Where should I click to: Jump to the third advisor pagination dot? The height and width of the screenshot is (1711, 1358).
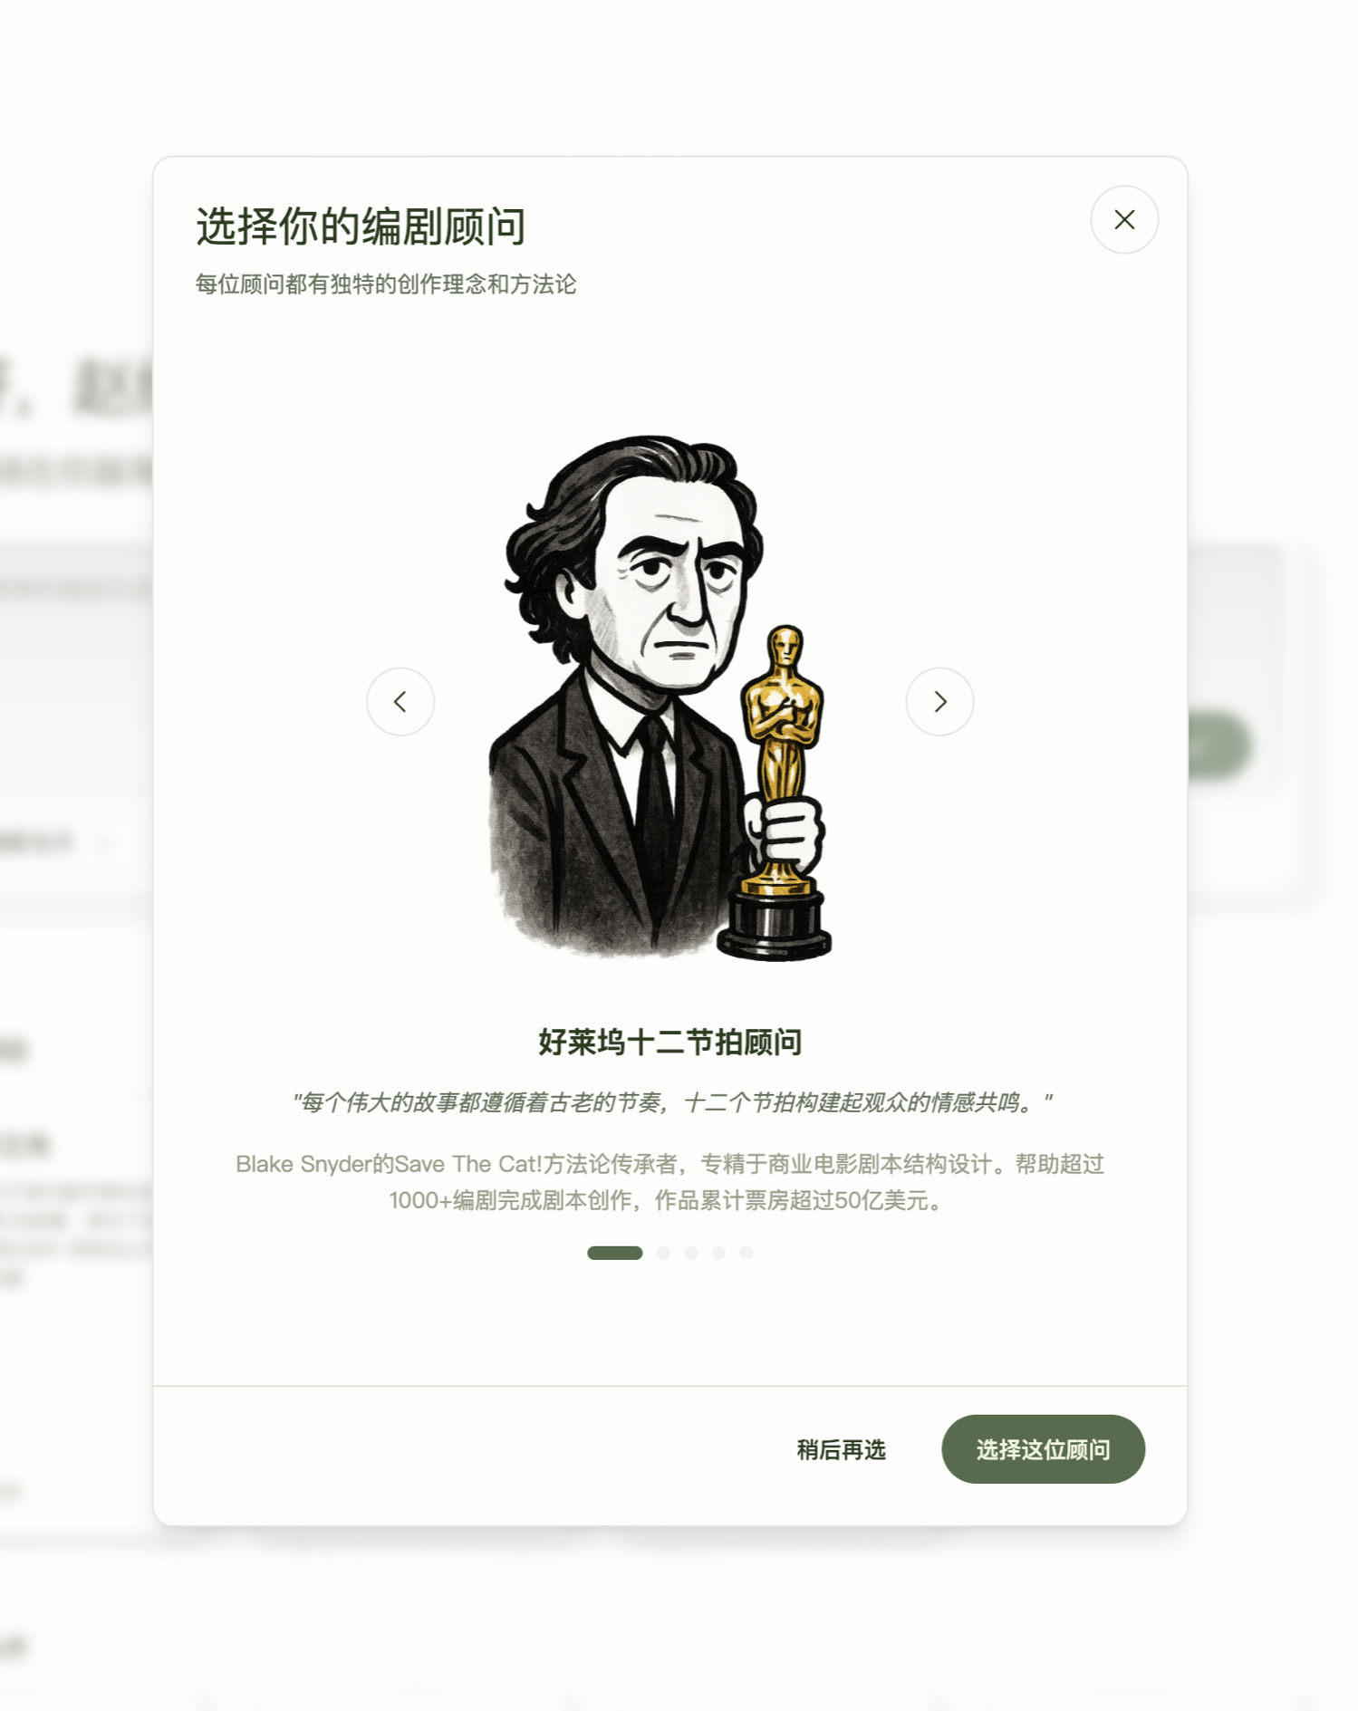click(691, 1253)
